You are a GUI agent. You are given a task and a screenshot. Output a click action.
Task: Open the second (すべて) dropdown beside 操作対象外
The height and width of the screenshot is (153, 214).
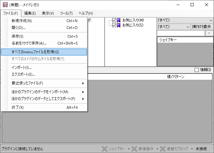pyautogui.click(x=173, y=27)
